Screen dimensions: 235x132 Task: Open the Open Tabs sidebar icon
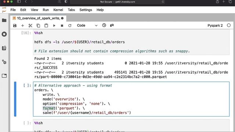click(x=4, y=76)
